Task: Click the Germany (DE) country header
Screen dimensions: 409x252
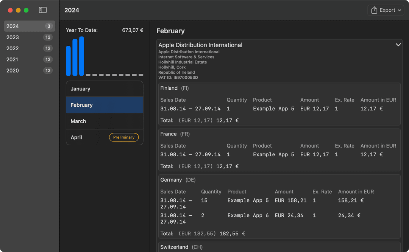Action: pos(178,180)
